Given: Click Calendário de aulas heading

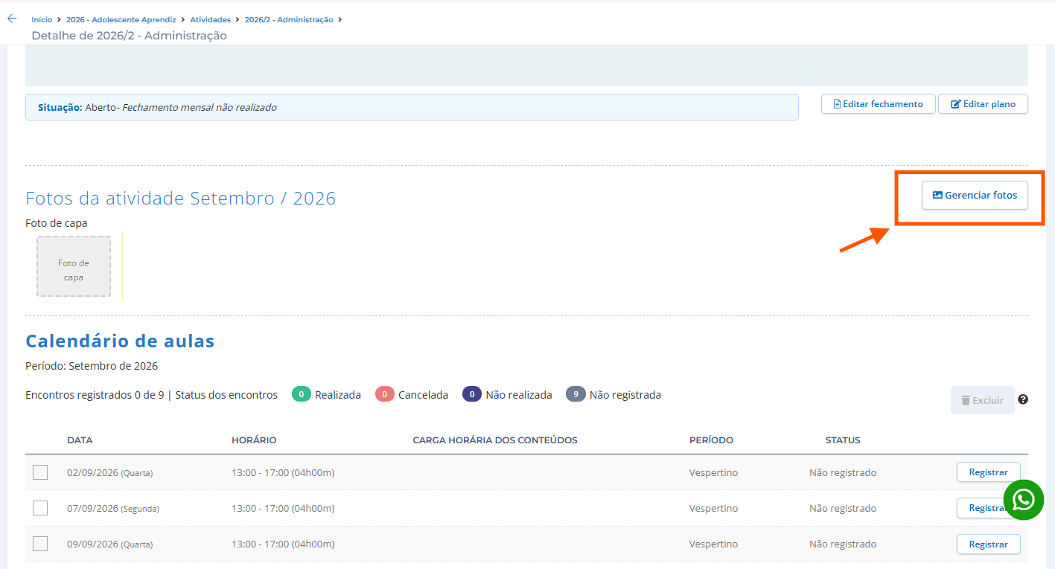Looking at the screenshot, I should (120, 341).
